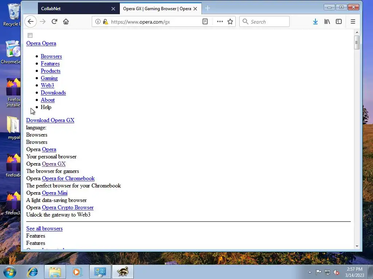Visit the Opera Crypto Browser link
373x279 pixels.
click(x=68, y=207)
